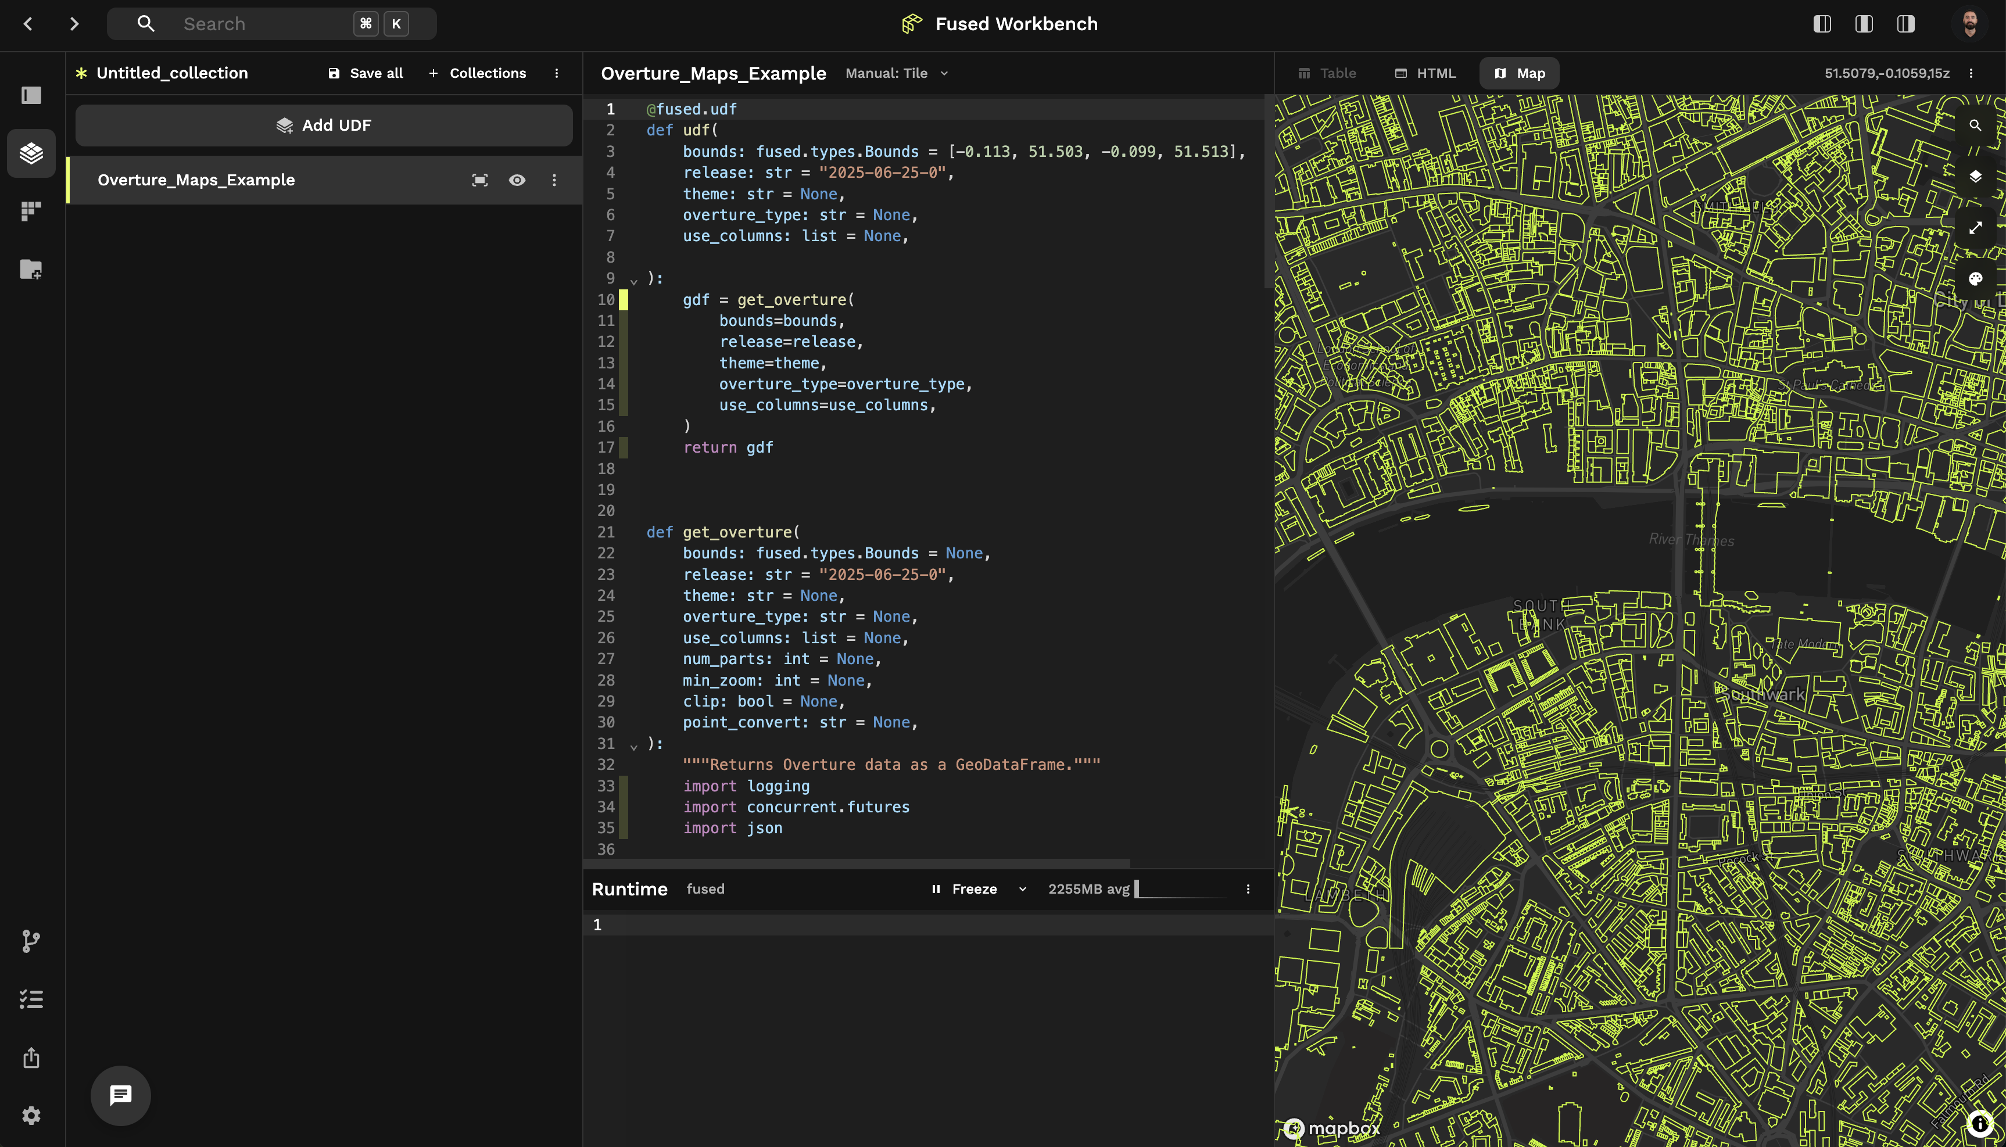Click the @fused.udf decorator on line 1
This screenshot has width=2006, height=1147.
coord(692,109)
